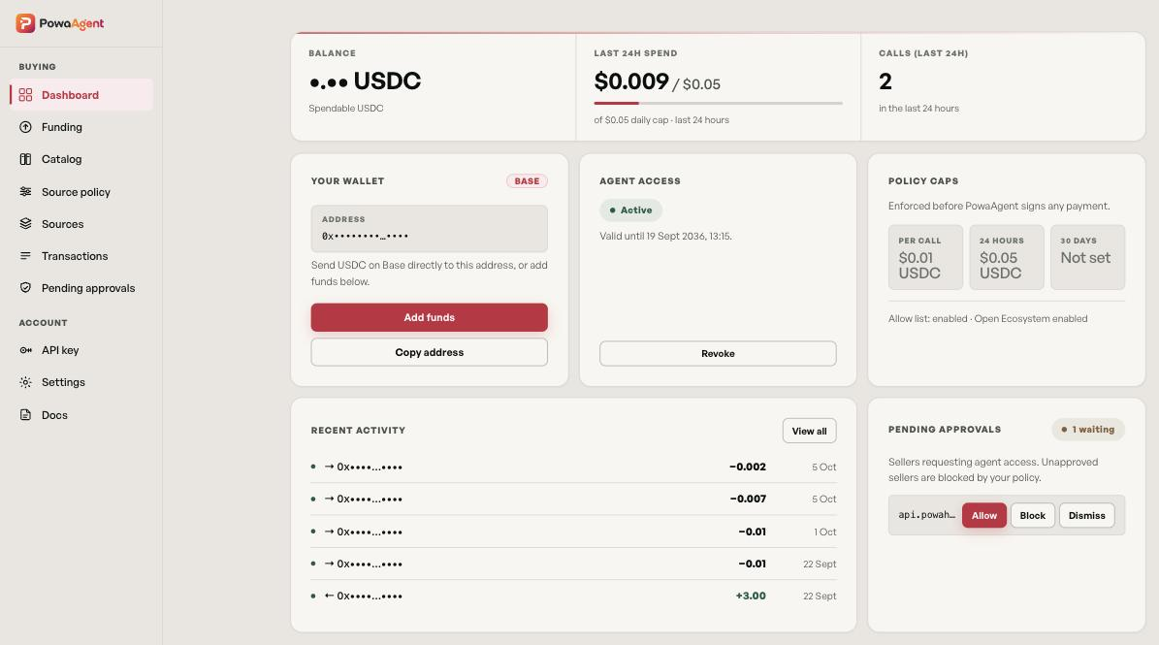Click the −0.01 activity dated 1 Oct
This screenshot has height=645, width=1159.
tap(573, 532)
